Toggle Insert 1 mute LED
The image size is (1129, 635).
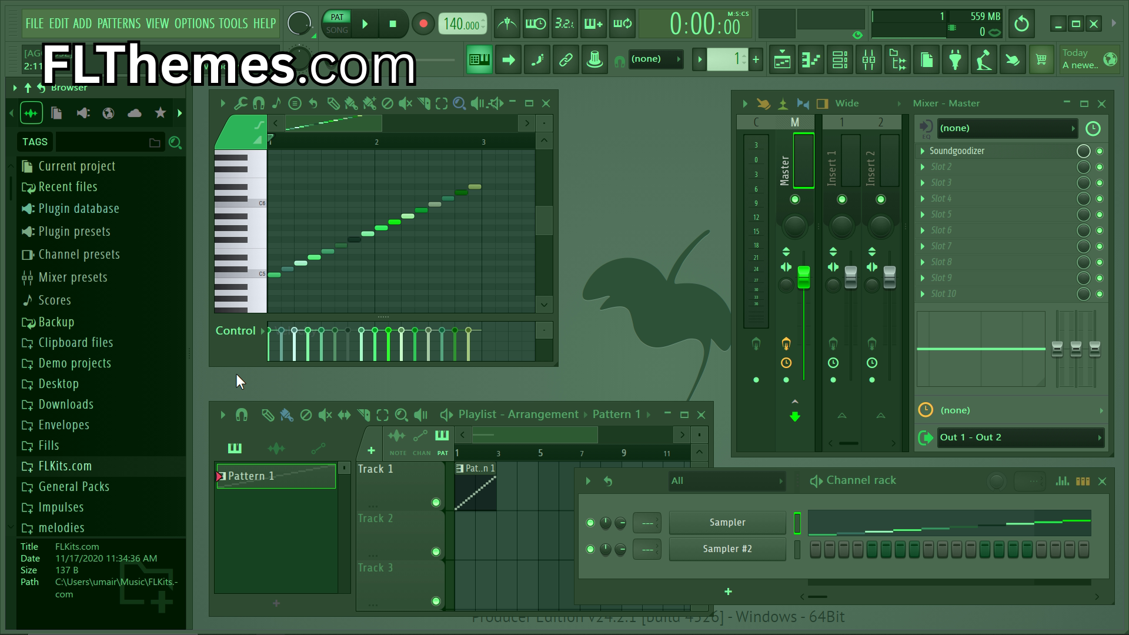(841, 199)
